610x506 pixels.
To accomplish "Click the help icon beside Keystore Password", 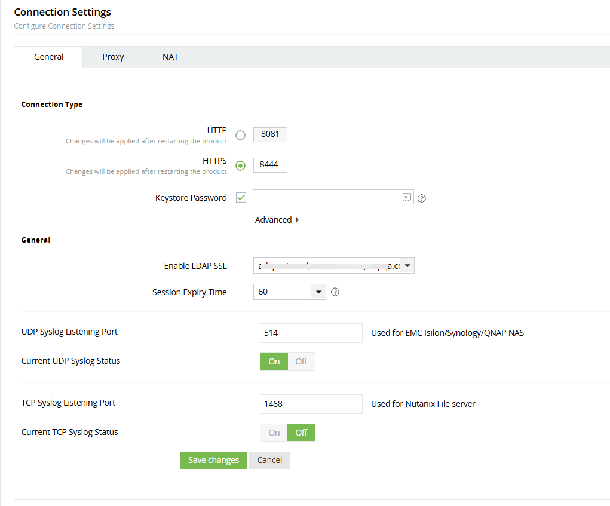I will tap(422, 198).
